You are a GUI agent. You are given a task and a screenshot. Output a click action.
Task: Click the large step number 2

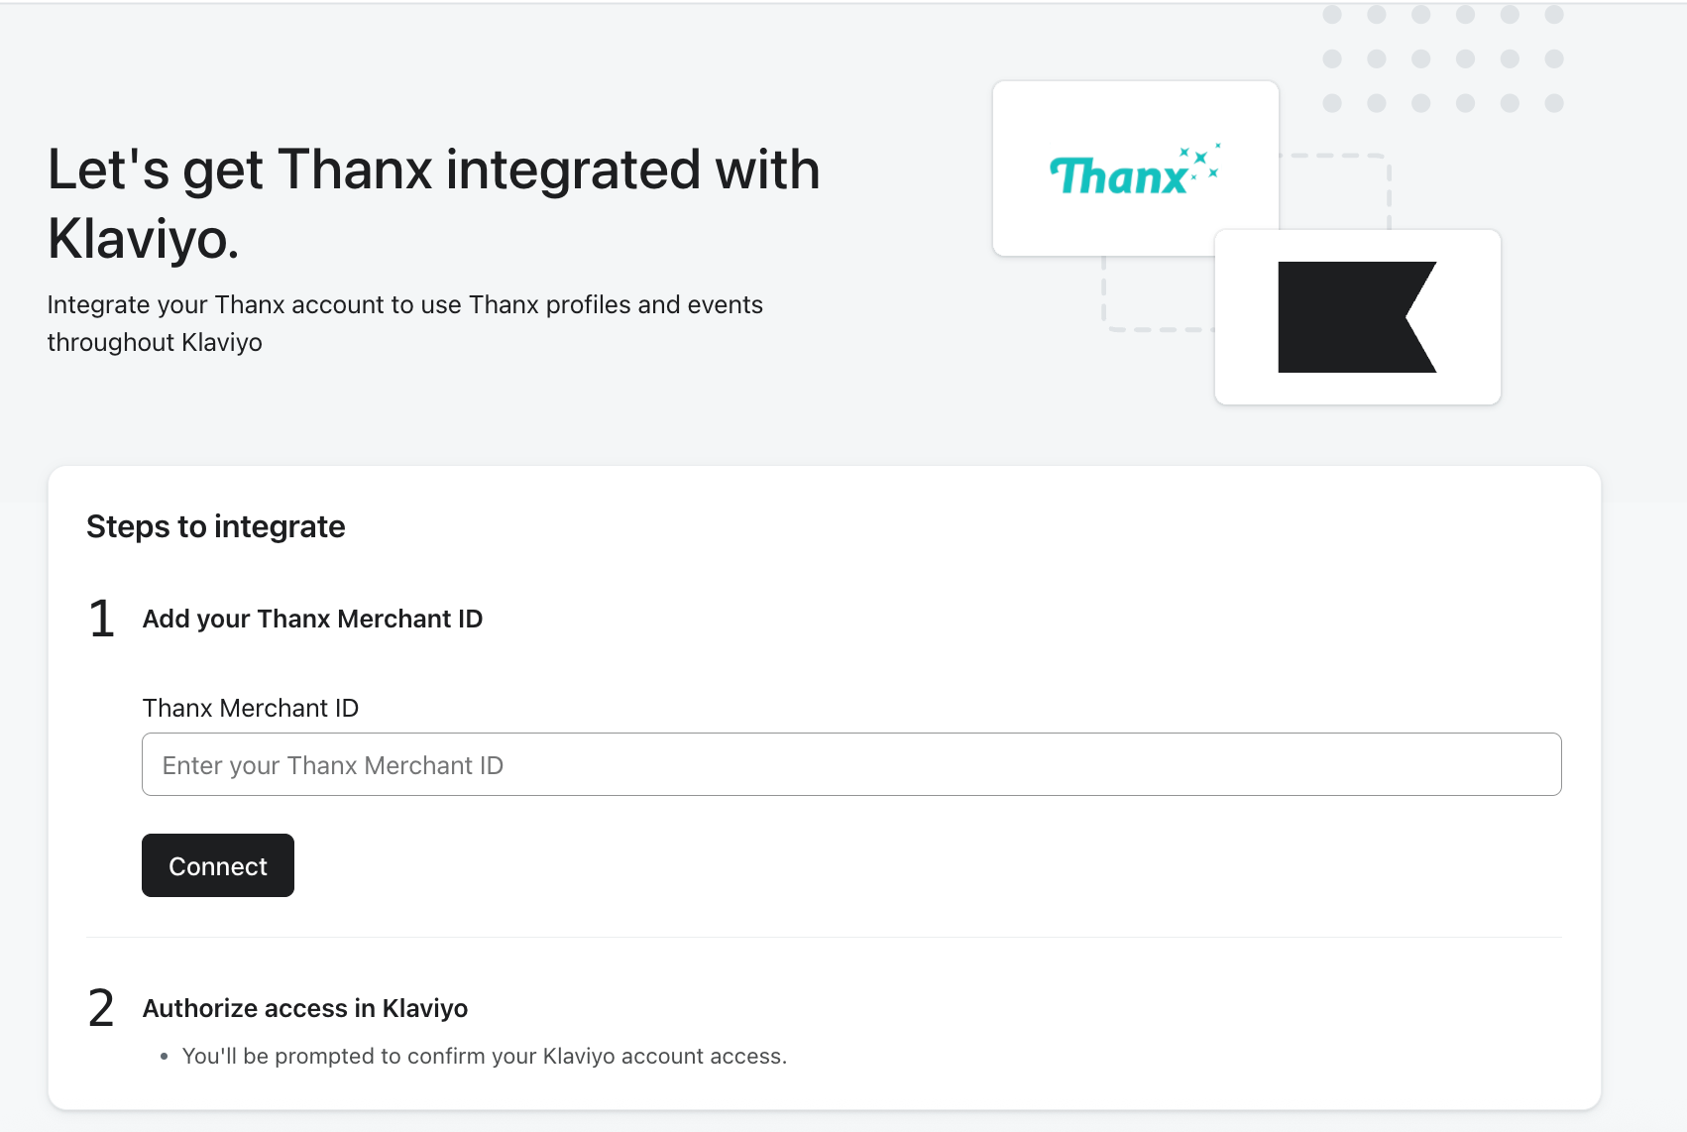click(101, 1008)
